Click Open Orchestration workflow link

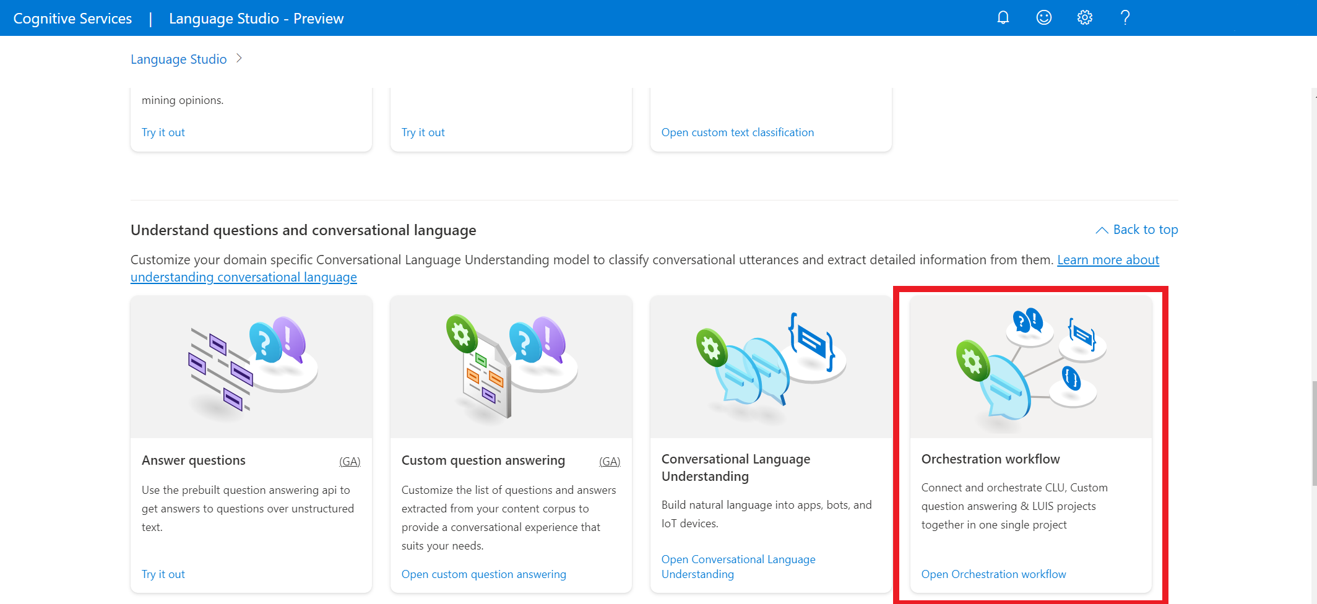pyautogui.click(x=994, y=574)
